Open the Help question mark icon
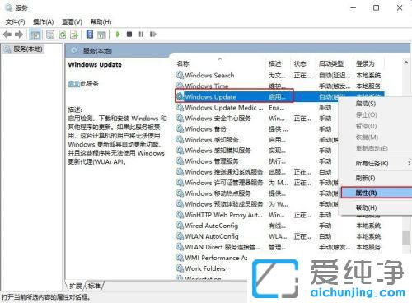Image resolution: width=412 pixels, height=303 pixels. pyautogui.click(x=90, y=35)
